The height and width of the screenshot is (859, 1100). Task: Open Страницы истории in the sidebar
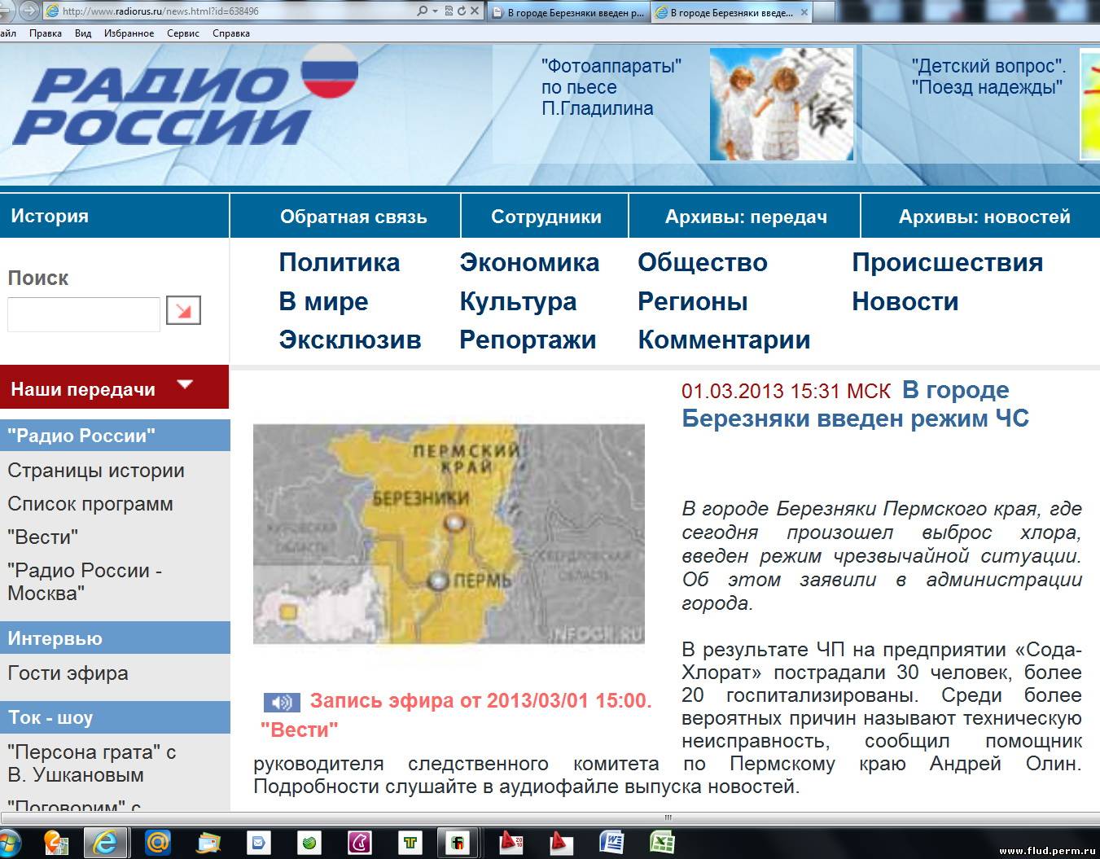tap(96, 471)
